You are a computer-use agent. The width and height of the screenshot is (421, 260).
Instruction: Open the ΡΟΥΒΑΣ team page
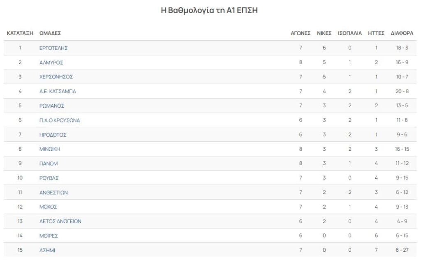point(49,178)
